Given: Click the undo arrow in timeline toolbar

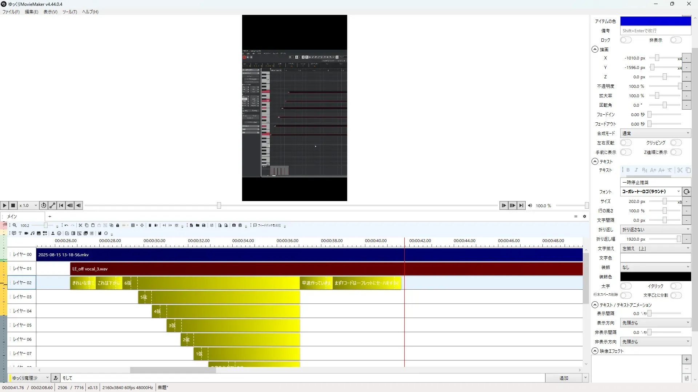Looking at the screenshot, I should [x=66, y=225].
